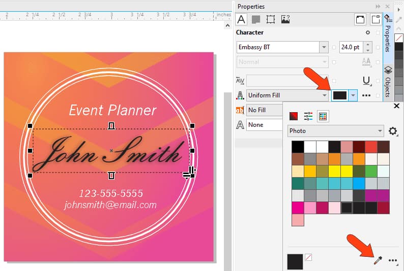Click the color viewers icon in popup
This screenshot has width=404, height=271.
(294, 116)
